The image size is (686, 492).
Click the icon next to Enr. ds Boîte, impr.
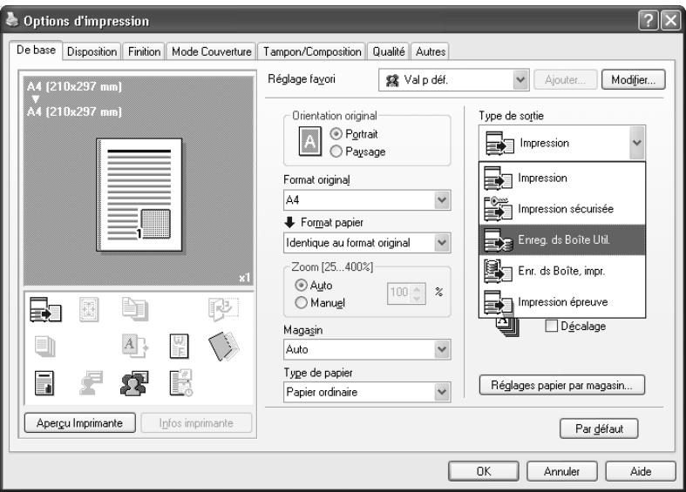click(x=498, y=271)
